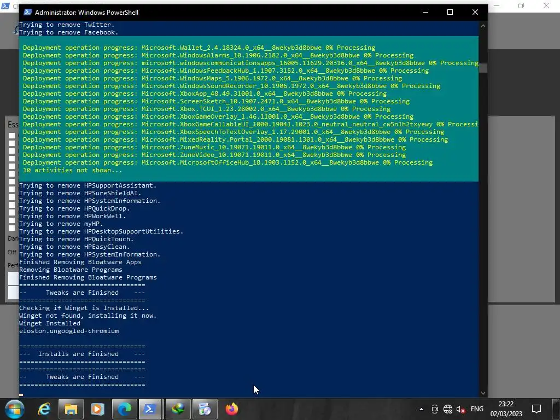Restore down the background window
560x420 pixels.
pos(521,5)
